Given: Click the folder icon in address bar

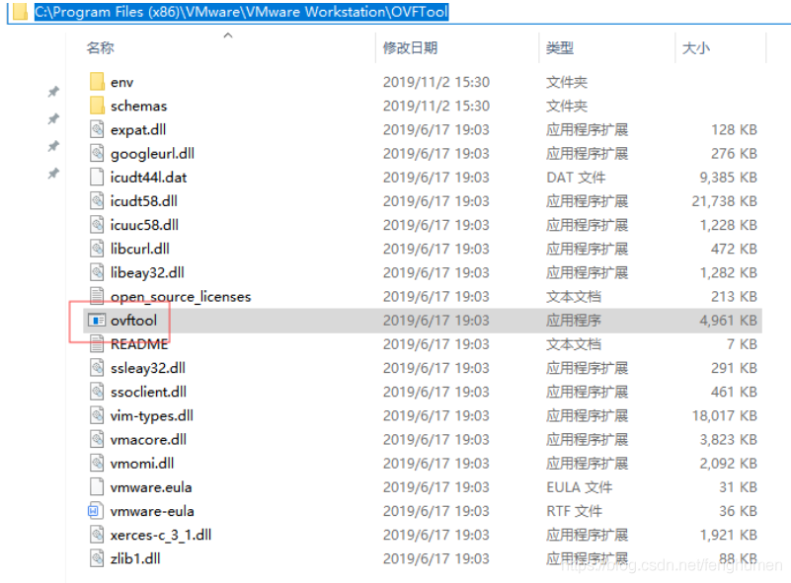Looking at the screenshot, I should click(20, 11).
